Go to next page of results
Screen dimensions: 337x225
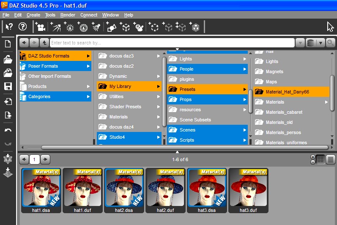tap(45, 159)
